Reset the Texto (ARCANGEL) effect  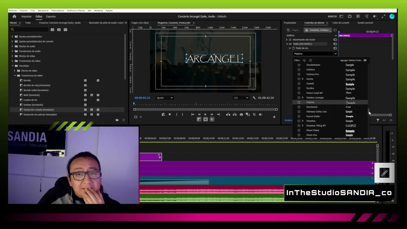[x=335, y=44]
